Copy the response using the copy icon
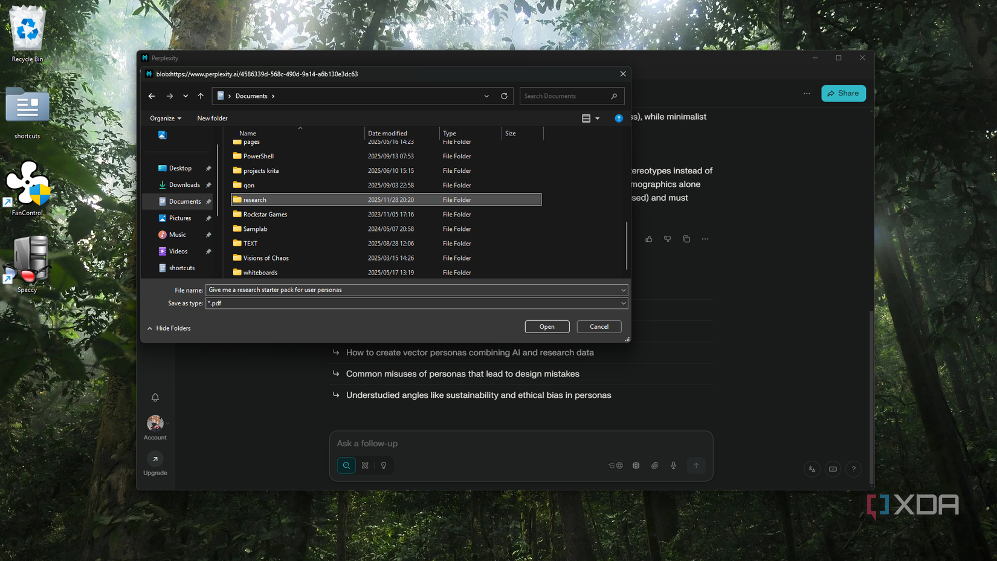997x561 pixels. (x=686, y=239)
